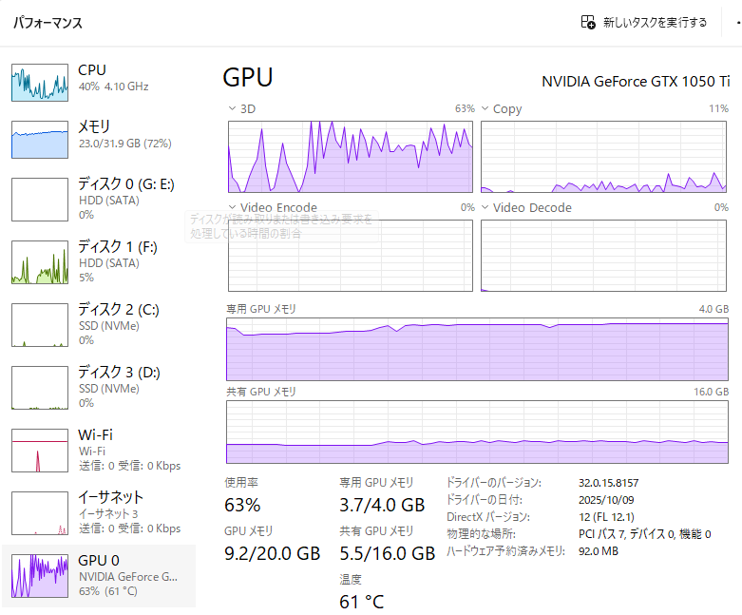Expand the Video Decode engine selector
The image size is (742, 615).
[x=485, y=207]
